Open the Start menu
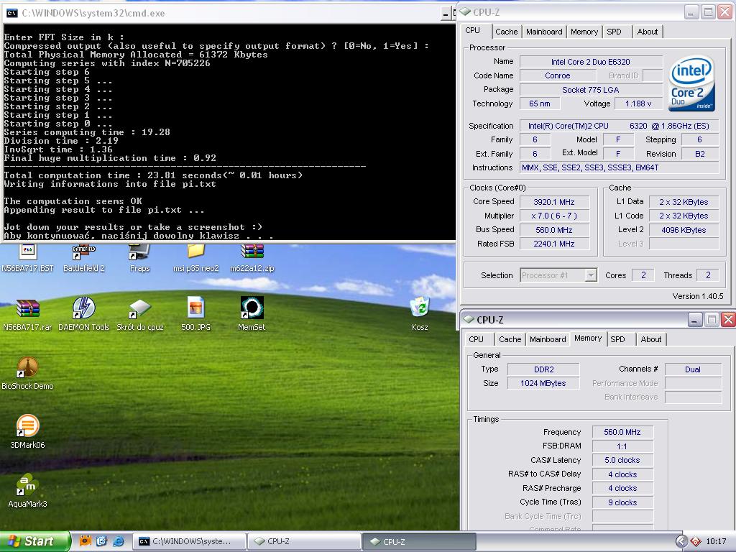Viewport: 736px width, 552px height. [x=34, y=541]
